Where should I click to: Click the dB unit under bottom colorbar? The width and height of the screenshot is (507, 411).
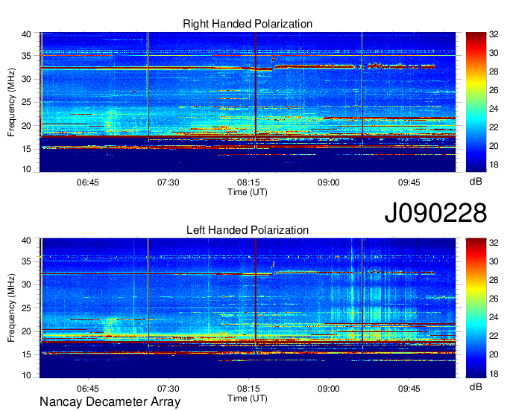pos(476,386)
